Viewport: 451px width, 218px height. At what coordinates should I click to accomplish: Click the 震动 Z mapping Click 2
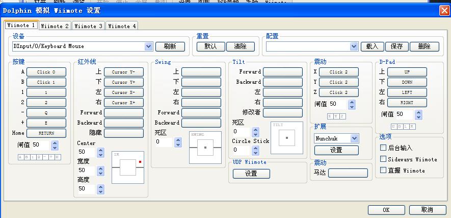point(339,92)
